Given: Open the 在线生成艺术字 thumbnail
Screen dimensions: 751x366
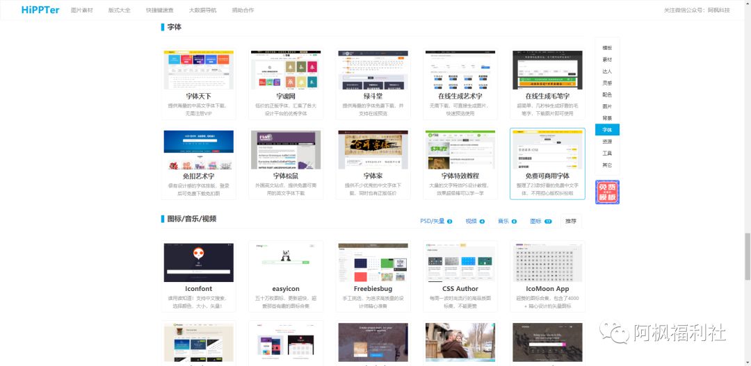Looking at the screenshot, I should click(460, 70).
